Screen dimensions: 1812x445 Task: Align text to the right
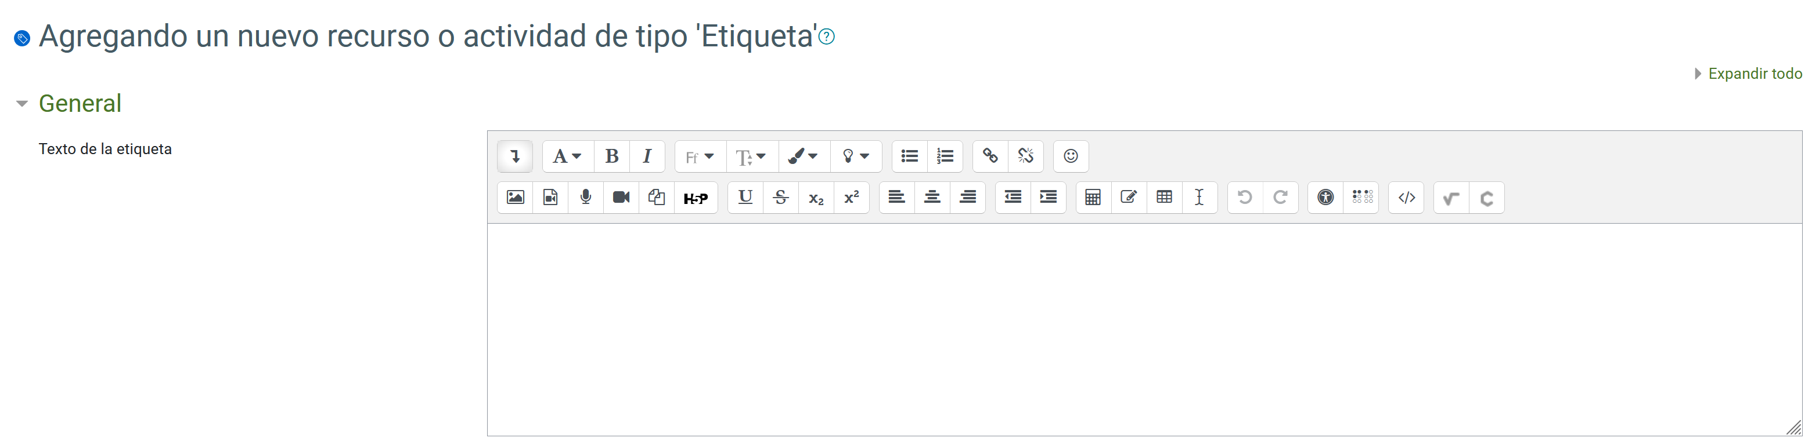[x=968, y=197]
